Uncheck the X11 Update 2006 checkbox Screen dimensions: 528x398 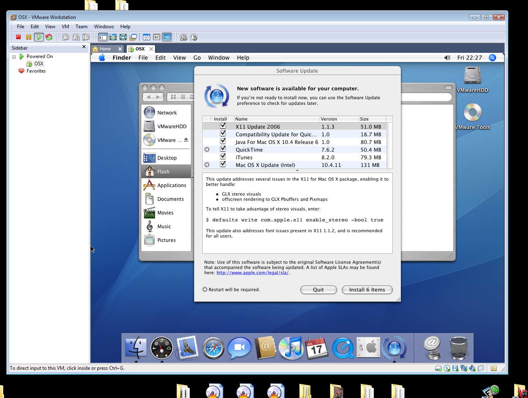pos(223,126)
